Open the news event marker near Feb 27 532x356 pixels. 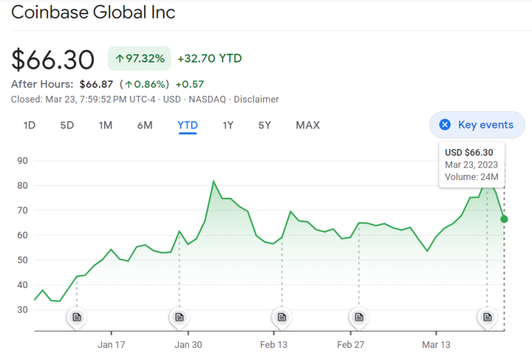click(359, 317)
